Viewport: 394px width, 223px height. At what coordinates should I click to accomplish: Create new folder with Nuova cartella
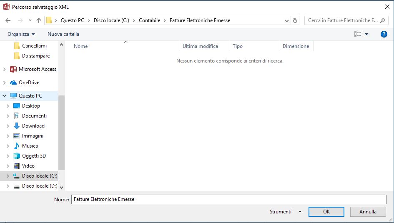[63, 34]
